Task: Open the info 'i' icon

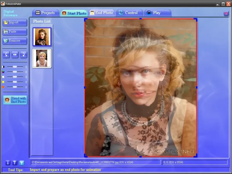Action: pos(8,163)
